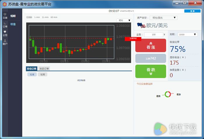
Task: Switch chart to 5 min interval
Action: pos(37,17)
